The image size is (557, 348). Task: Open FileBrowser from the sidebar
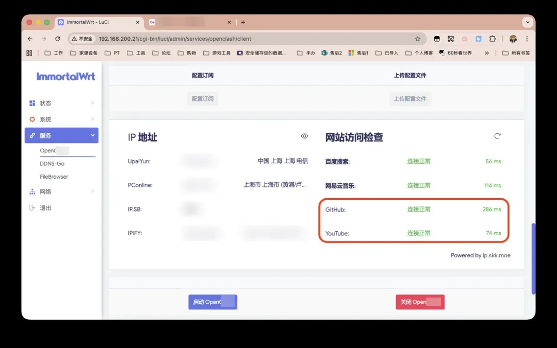[x=54, y=177]
